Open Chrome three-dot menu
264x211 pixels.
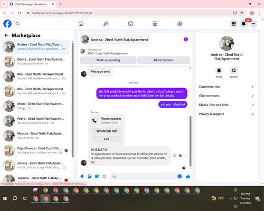[x=259, y=13]
